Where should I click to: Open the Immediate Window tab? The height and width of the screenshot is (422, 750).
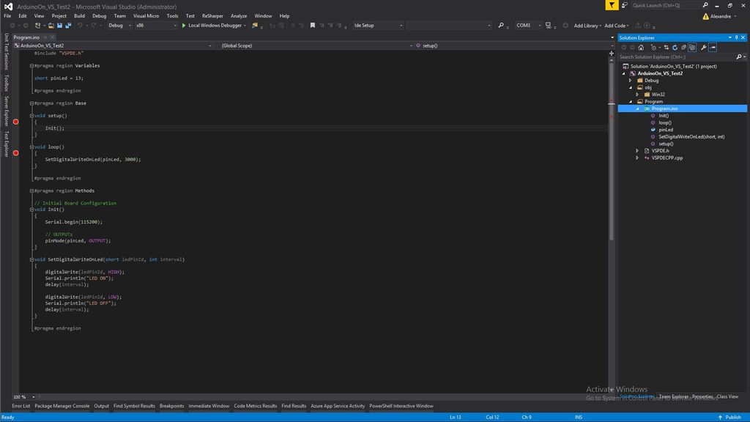[209, 406]
